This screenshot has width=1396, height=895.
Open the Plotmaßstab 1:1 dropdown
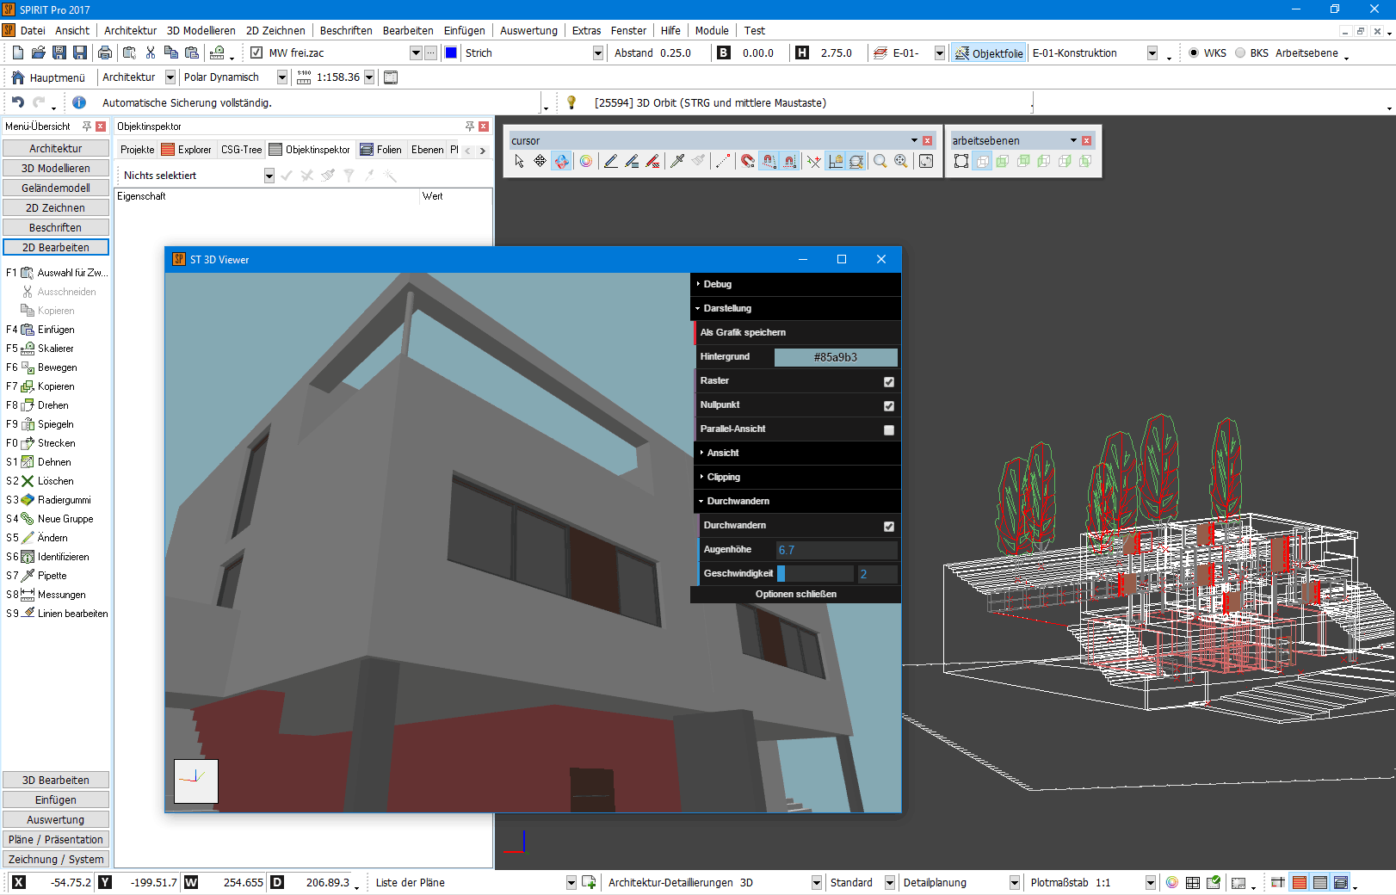(x=1151, y=882)
